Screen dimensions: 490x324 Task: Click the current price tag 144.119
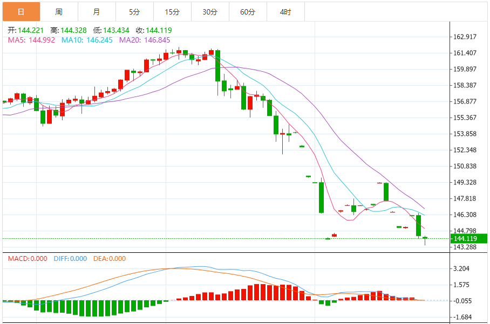click(x=468, y=239)
